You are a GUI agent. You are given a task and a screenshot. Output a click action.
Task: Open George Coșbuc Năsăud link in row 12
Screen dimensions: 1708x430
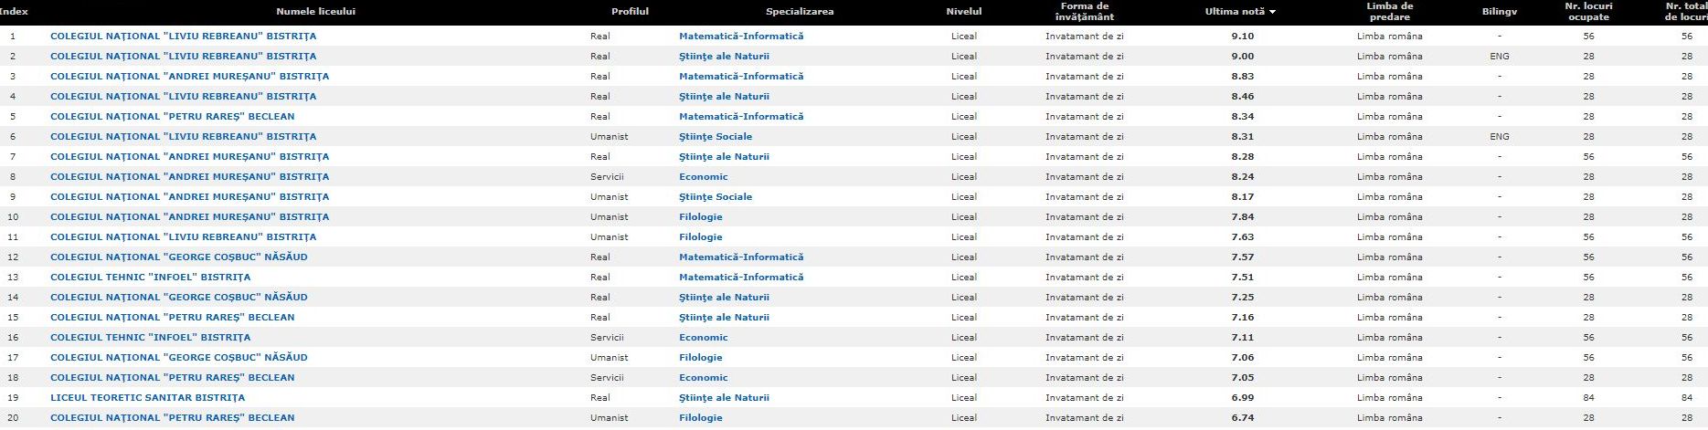pos(178,257)
